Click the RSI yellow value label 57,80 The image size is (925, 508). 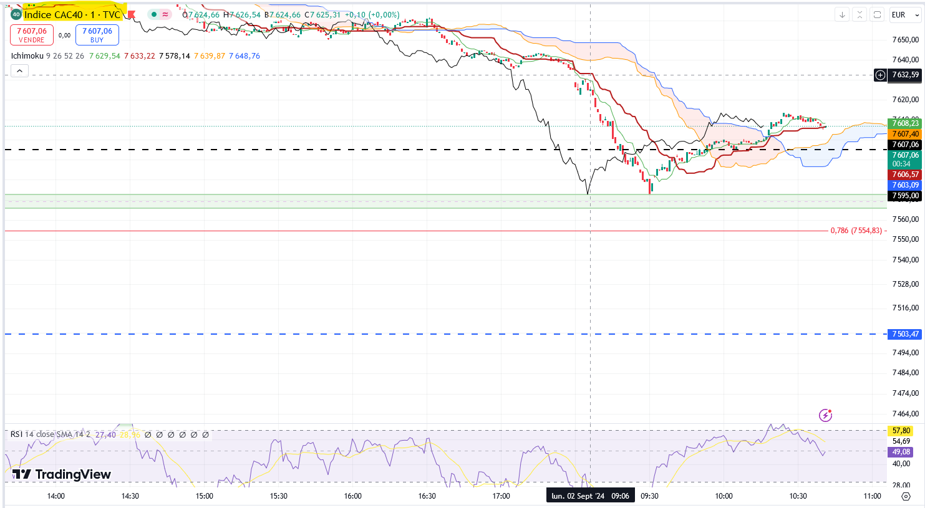(x=901, y=431)
